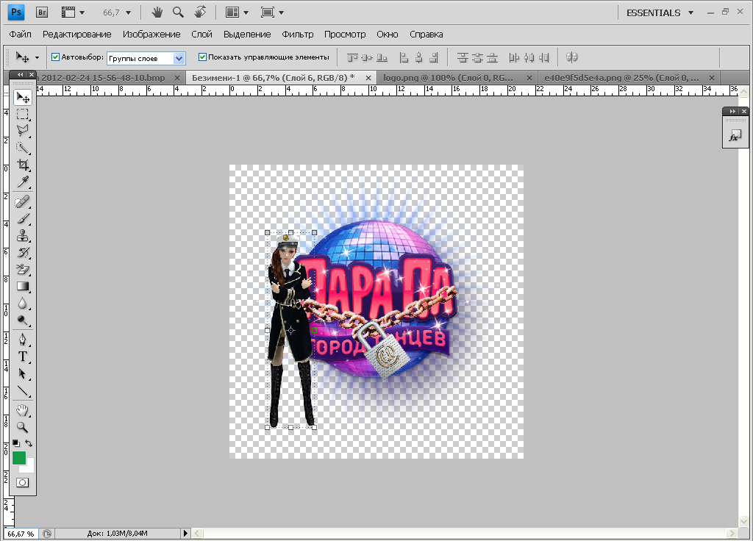Expand the right panel dock arrows

(732, 112)
